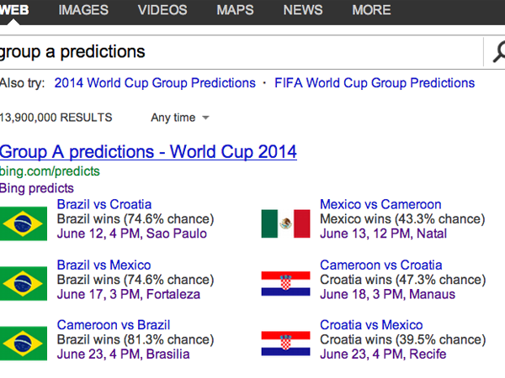Image resolution: width=505 pixels, height=378 pixels.
Task: Try FIFA World Cup Group Predictions suggestion
Action: (375, 83)
